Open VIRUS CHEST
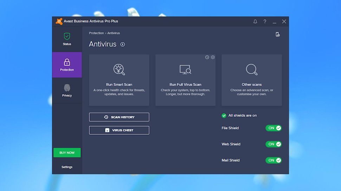 [119, 130]
